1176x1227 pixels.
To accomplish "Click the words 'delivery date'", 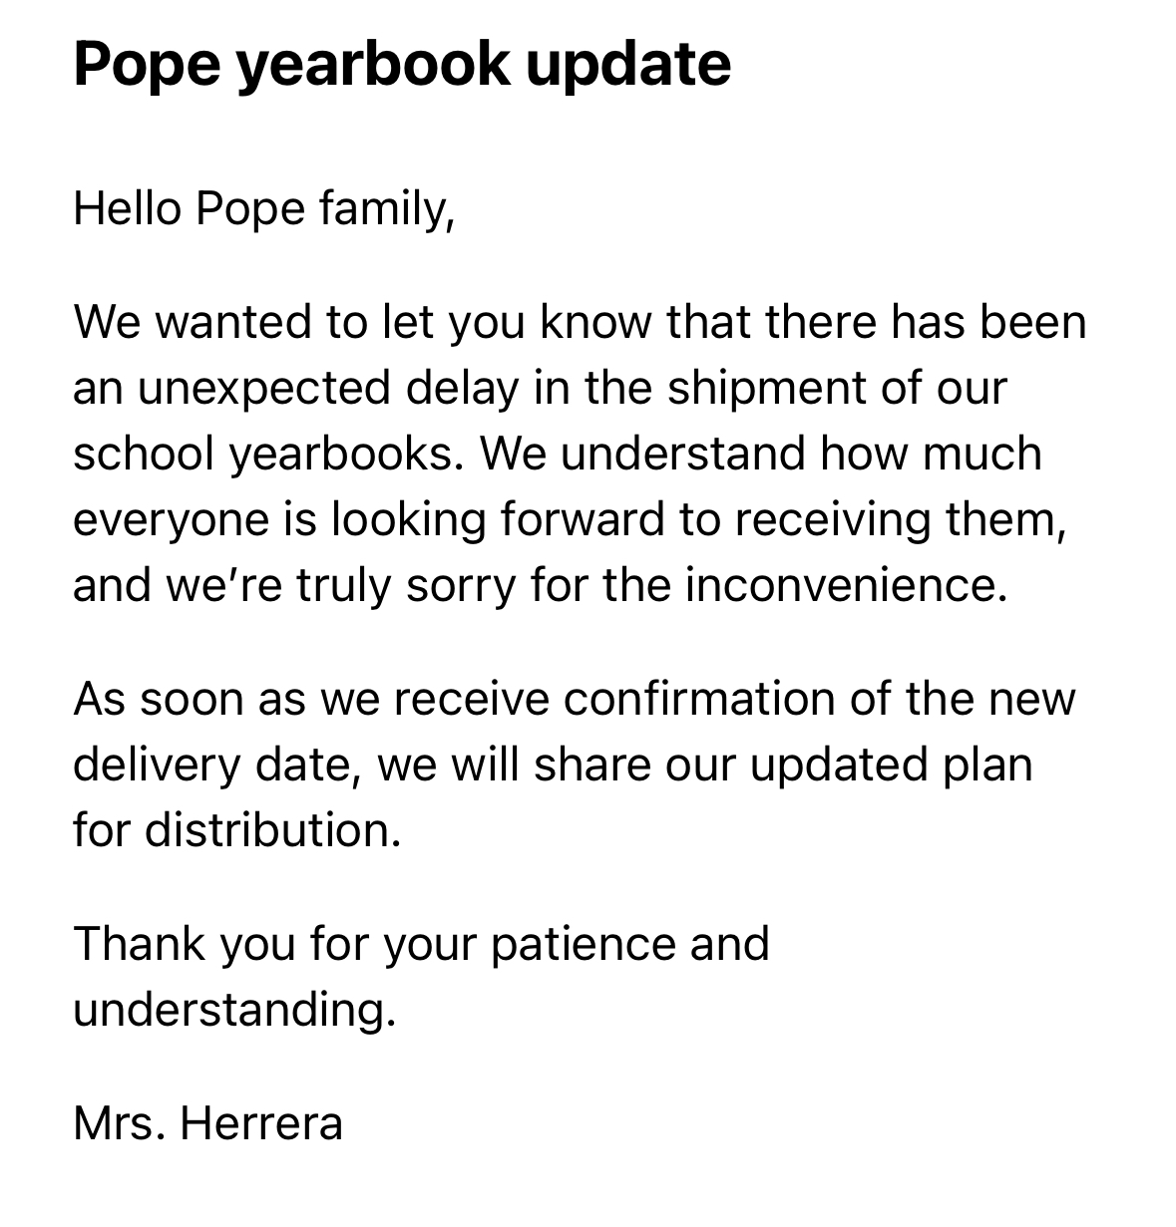I will coord(217,766).
